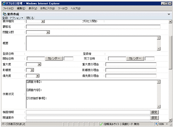Viewport: 174px width, 128px height.
Task: Click the 【調査内容】: line in 作業状況
Action: 34,90
